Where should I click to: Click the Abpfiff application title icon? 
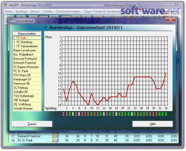(x=5, y=5)
